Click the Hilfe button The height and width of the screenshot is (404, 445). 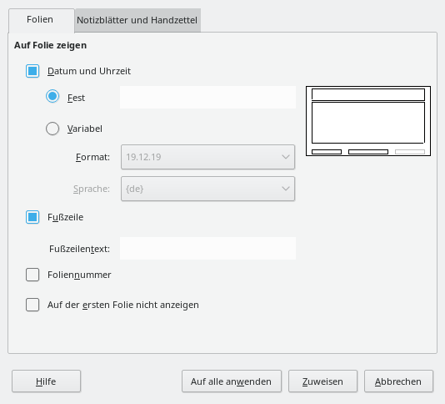(47, 381)
